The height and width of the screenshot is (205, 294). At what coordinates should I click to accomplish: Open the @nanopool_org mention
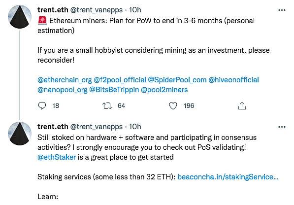[63, 90]
